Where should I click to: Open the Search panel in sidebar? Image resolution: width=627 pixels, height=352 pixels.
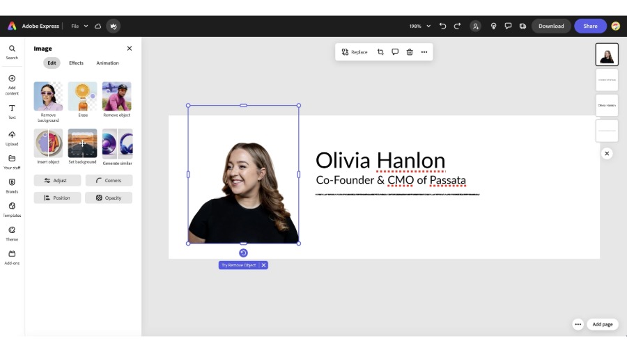pyautogui.click(x=12, y=52)
